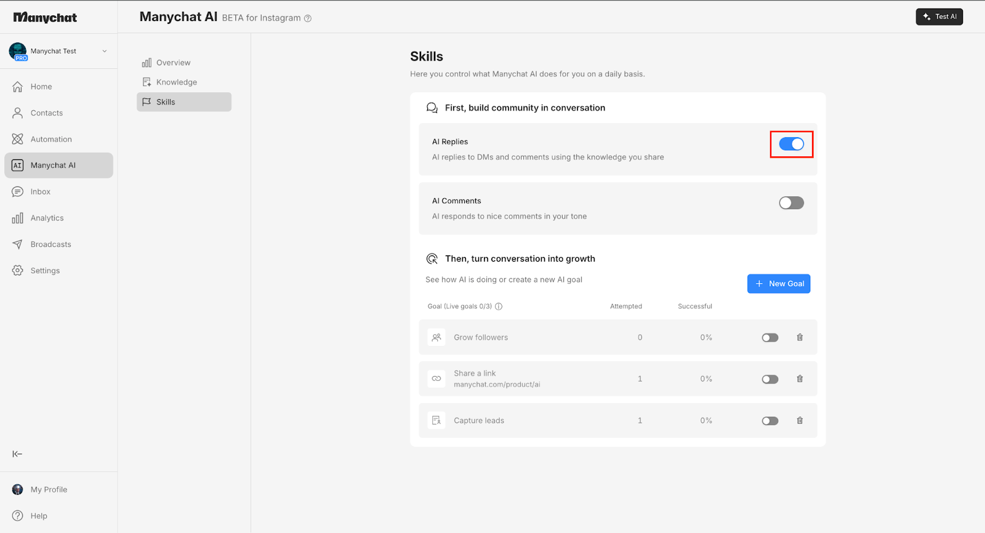Click the New Goal button

(x=778, y=284)
